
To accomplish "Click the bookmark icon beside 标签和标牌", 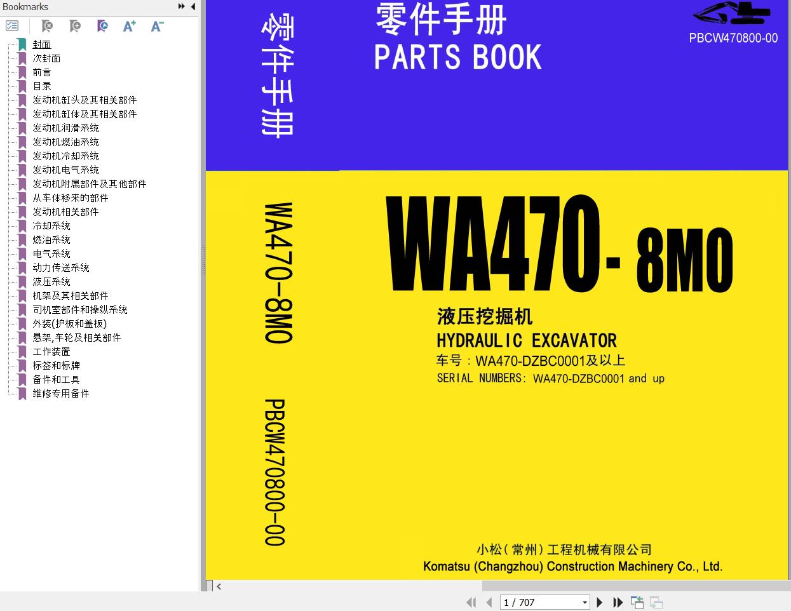I will tap(22, 365).
